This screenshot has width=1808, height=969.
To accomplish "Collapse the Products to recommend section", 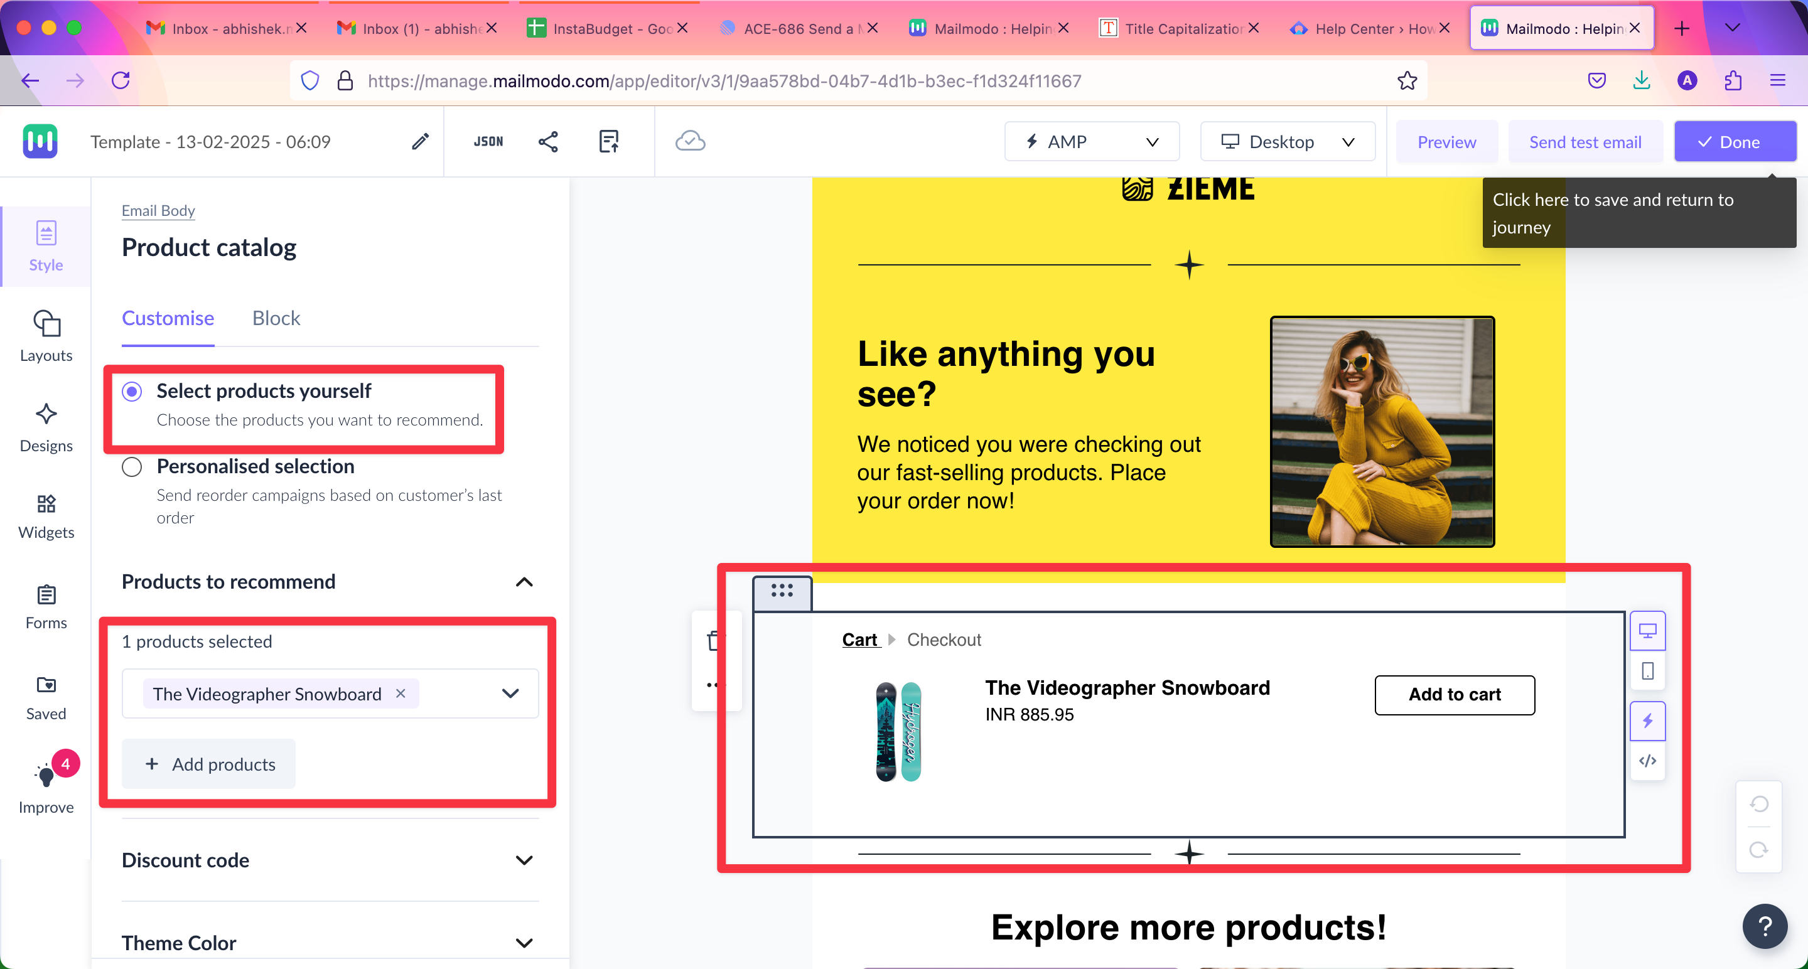I will 524,582.
